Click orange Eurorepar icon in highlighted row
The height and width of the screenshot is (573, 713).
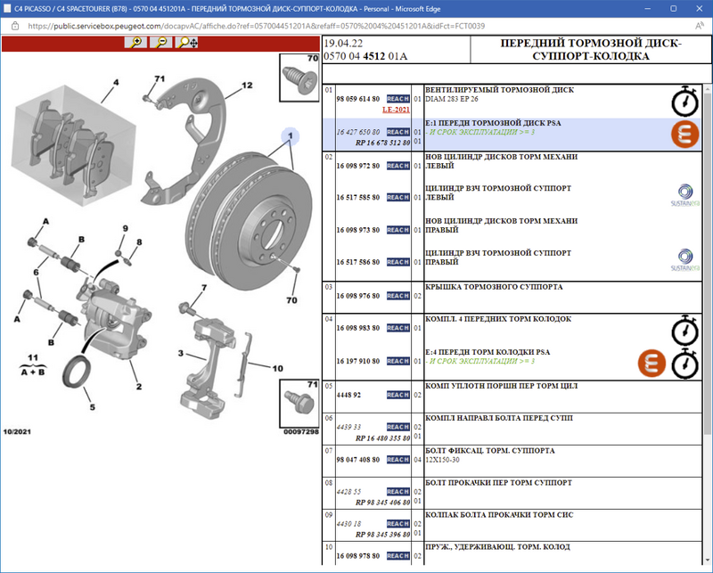click(684, 135)
